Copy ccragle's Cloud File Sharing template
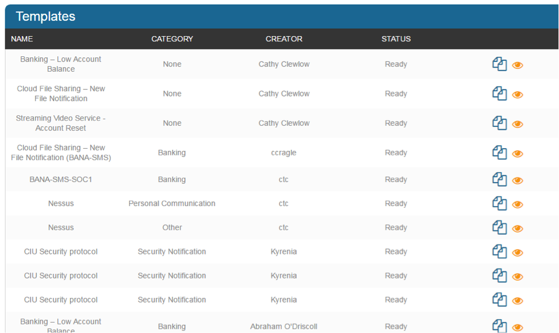Screen dimensions: 559x333 click(499, 153)
